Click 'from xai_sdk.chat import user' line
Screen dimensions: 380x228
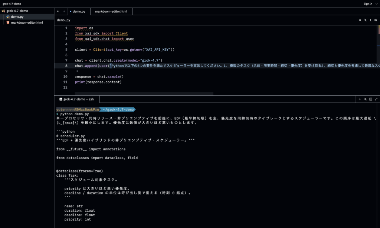[104, 39]
